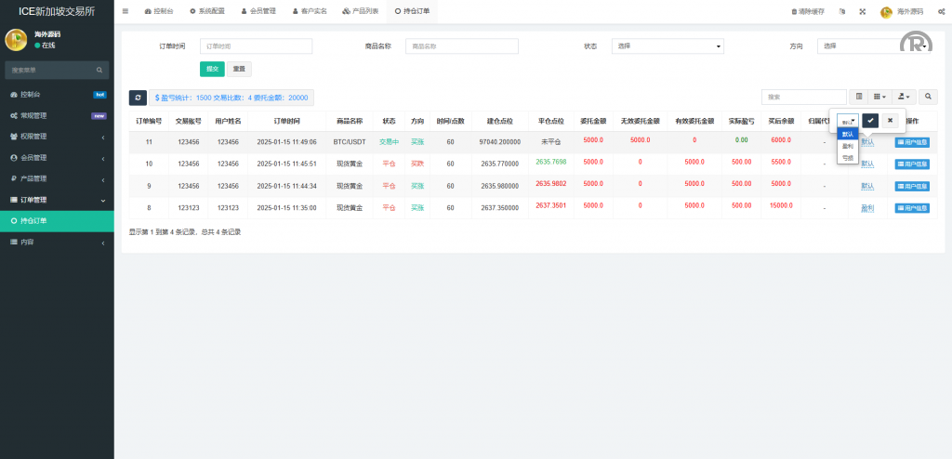Choose 亏损 in the open dropdown list
The height and width of the screenshot is (459, 952).
(x=848, y=158)
